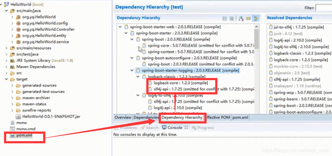The height and width of the screenshot is (156, 332).
Task: Open the Problems view tab
Action: (x=126, y=128)
